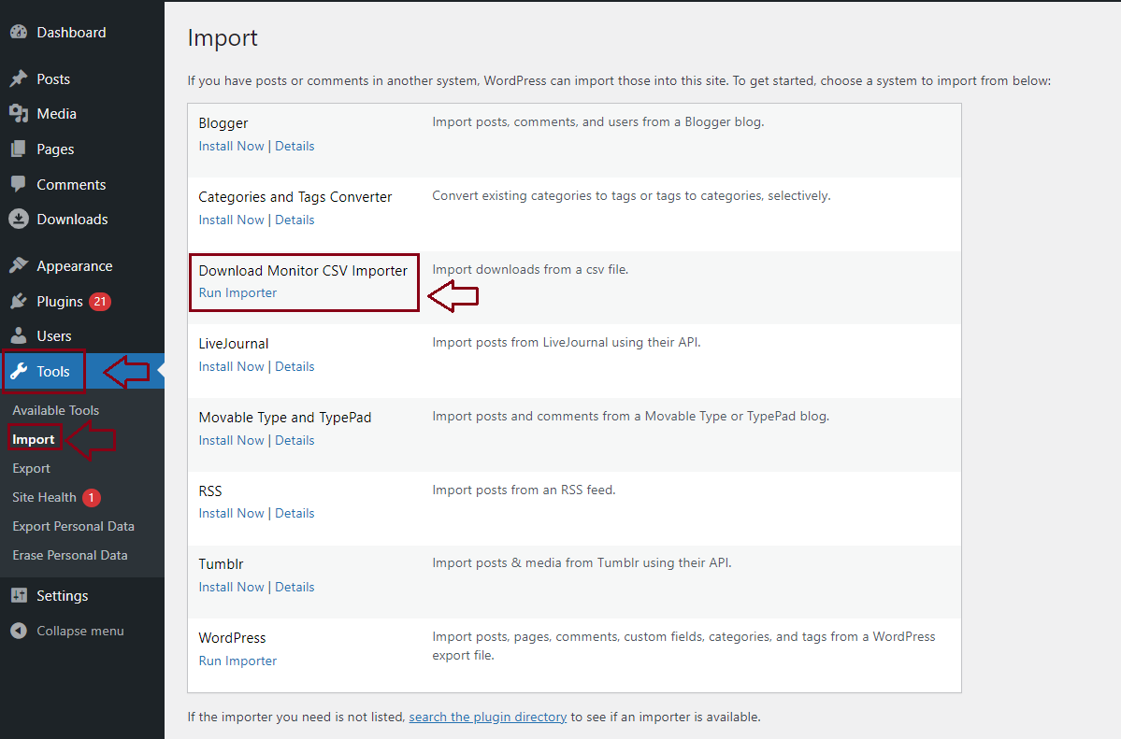The width and height of the screenshot is (1121, 739).
Task: Click the Comments speech bubble icon
Action: click(19, 184)
